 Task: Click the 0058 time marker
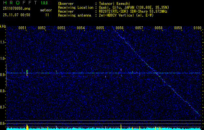pyautogui.click(x=158, y=28)
